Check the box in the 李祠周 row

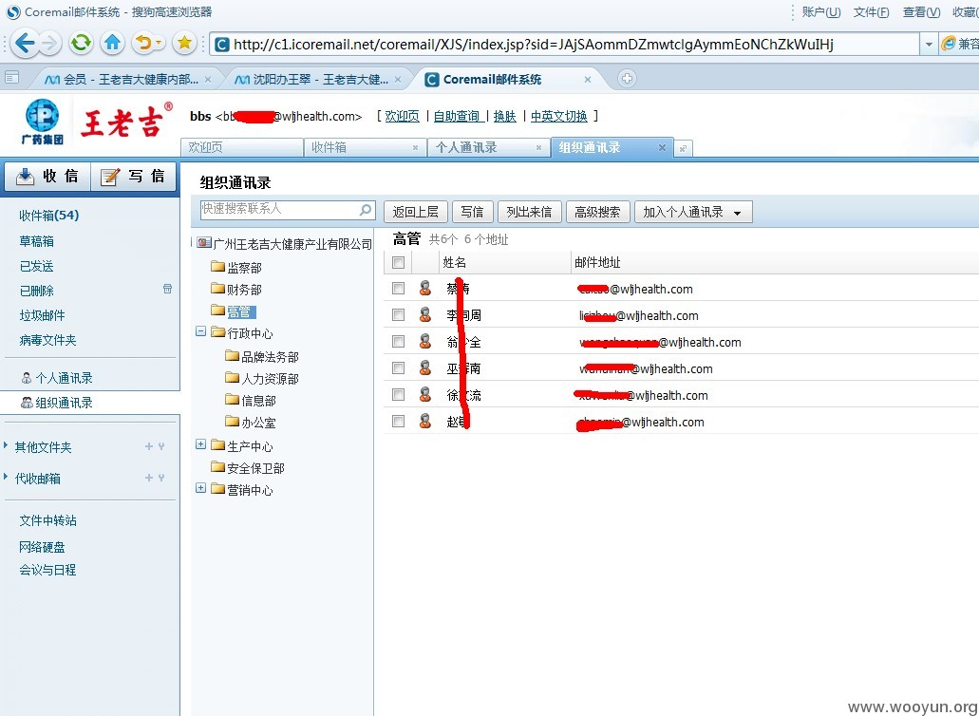(x=398, y=315)
